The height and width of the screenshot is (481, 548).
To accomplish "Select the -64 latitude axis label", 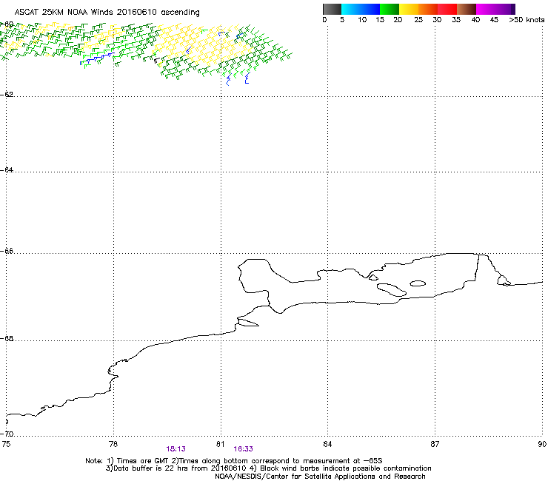I will (7, 169).
